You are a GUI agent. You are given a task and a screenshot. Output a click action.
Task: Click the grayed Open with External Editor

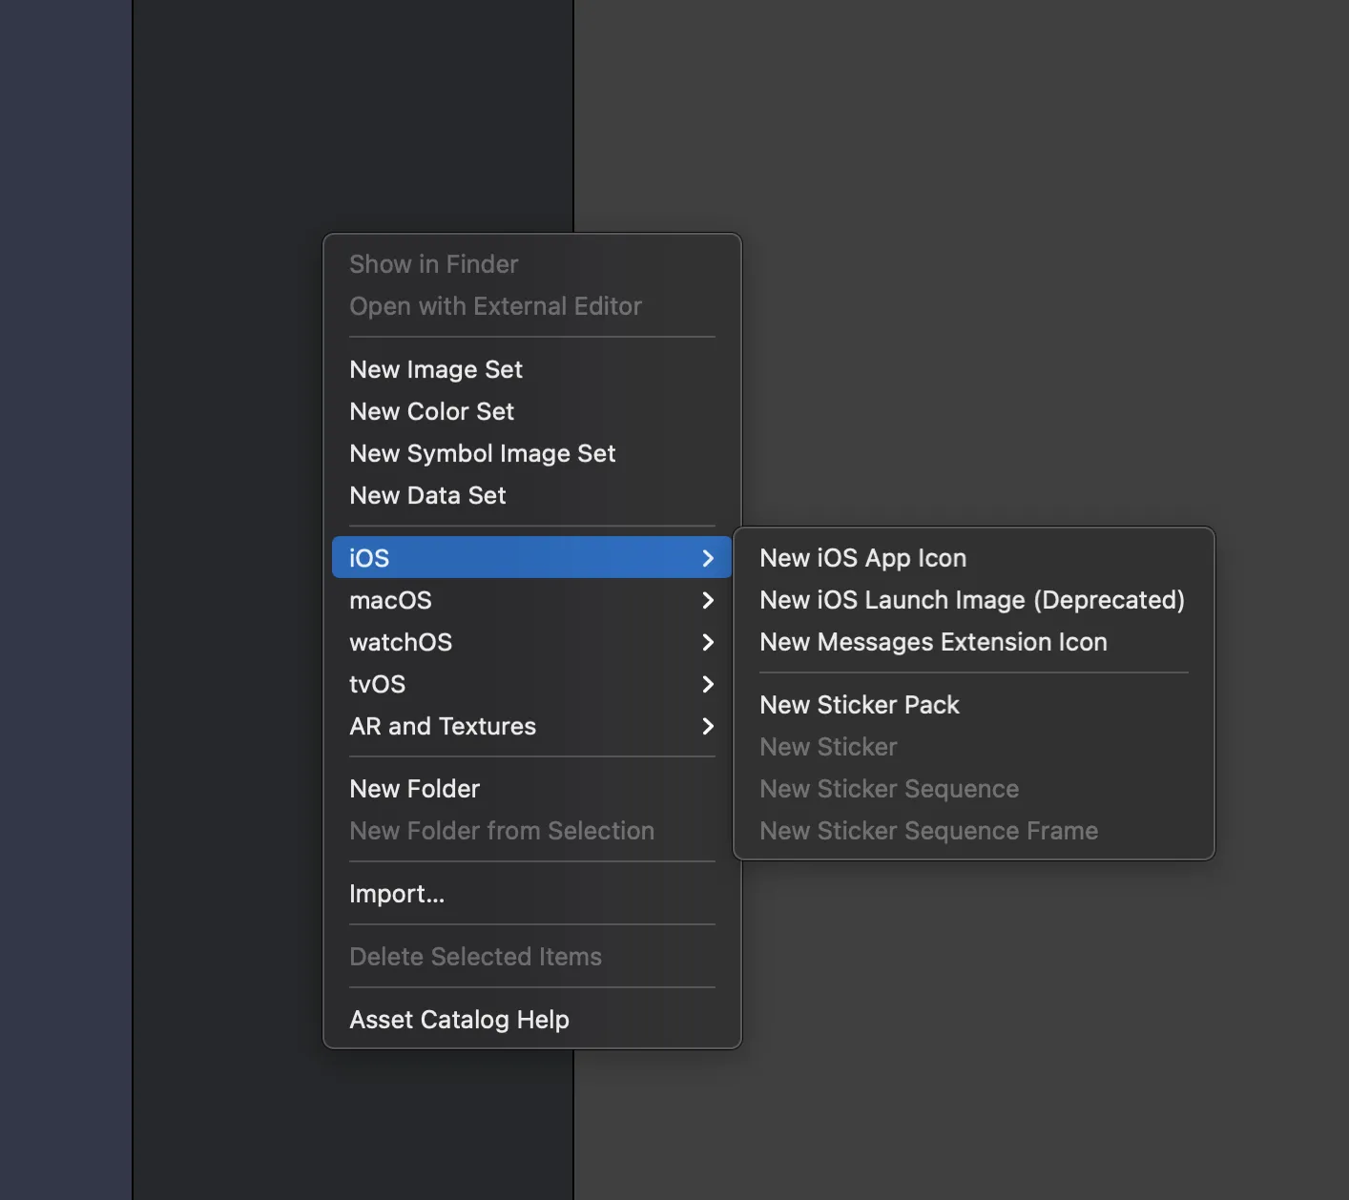(532, 306)
